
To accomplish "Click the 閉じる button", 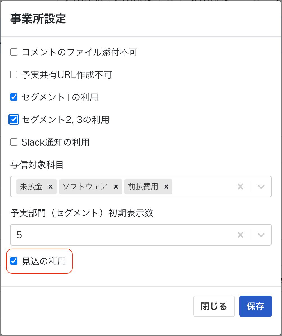I will [x=214, y=306].
